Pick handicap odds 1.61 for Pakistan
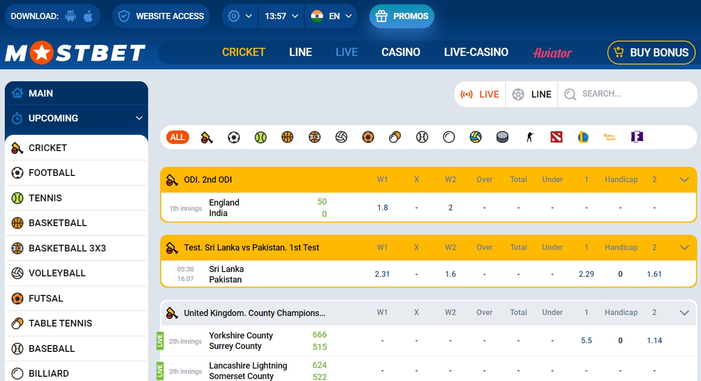Image resolution: width=701 pixels, height=381 pixels. (654, 274)
